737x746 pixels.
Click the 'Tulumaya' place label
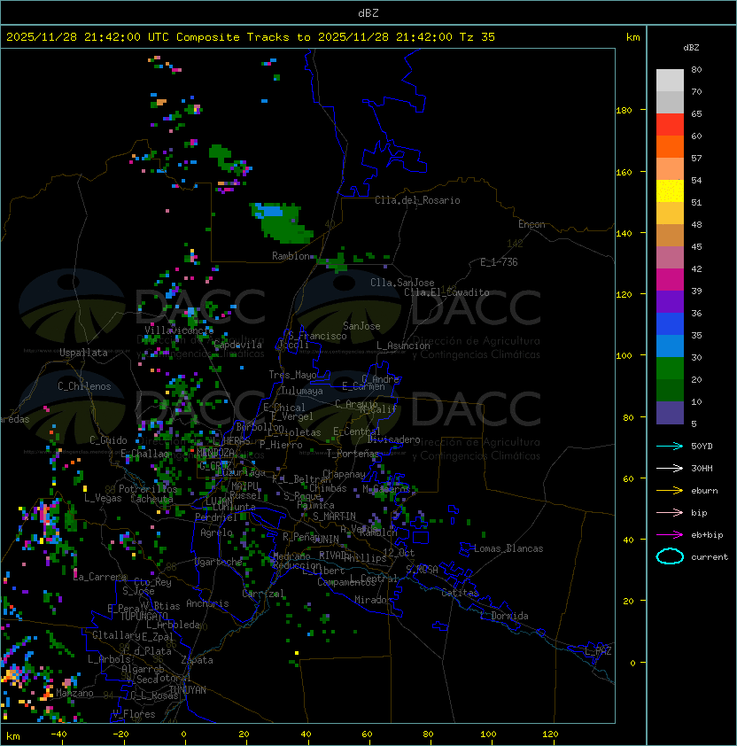point(302,391)
